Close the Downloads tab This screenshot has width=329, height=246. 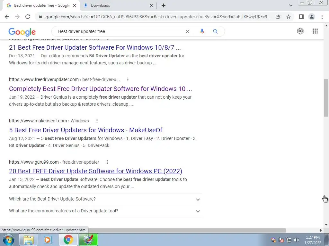coord(151,6)
